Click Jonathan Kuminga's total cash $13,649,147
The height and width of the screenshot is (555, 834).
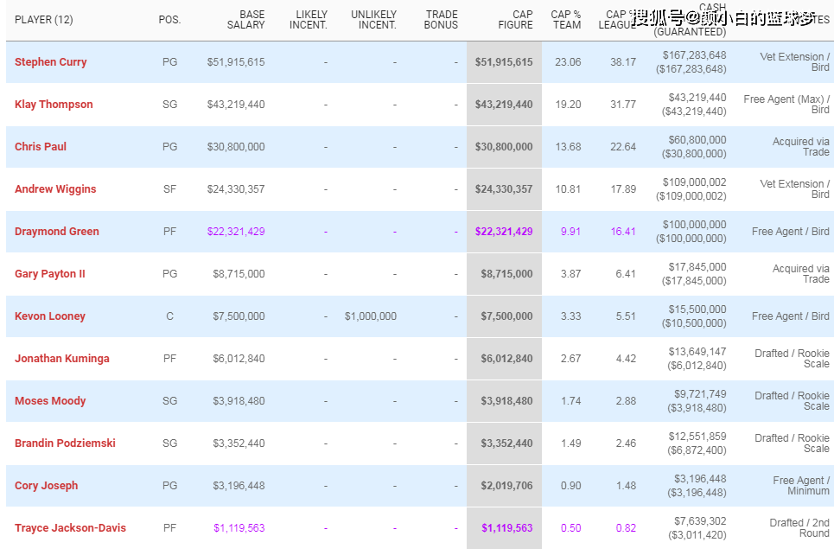click(x=697, y=352)
